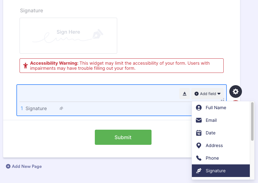This screenshot has height=183, width=258.
Task: Select the Phone handset icon
Action: coord(198,158)
